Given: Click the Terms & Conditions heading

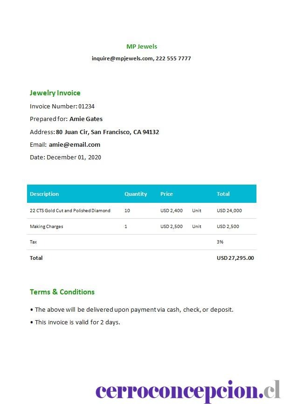Looking at the screenshot, I should 62,292.
